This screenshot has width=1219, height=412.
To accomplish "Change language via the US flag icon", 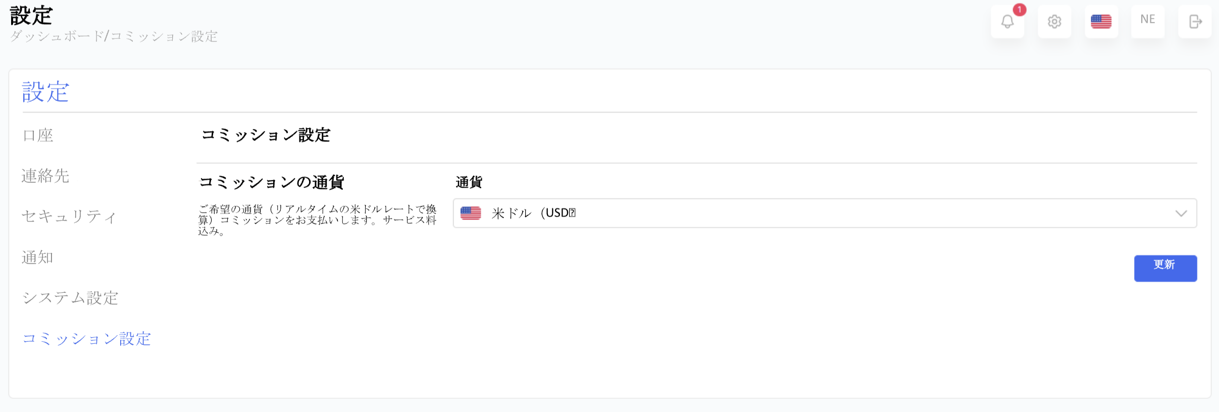I will (1101, 22).
